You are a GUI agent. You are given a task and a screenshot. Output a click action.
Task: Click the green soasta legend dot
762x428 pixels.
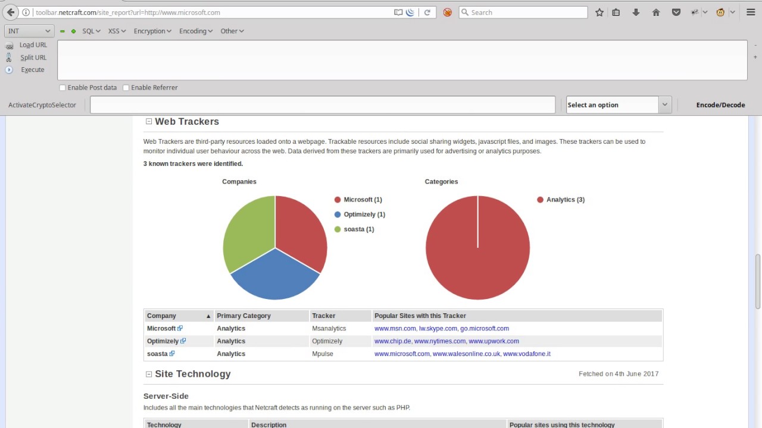tap(338, 229)
